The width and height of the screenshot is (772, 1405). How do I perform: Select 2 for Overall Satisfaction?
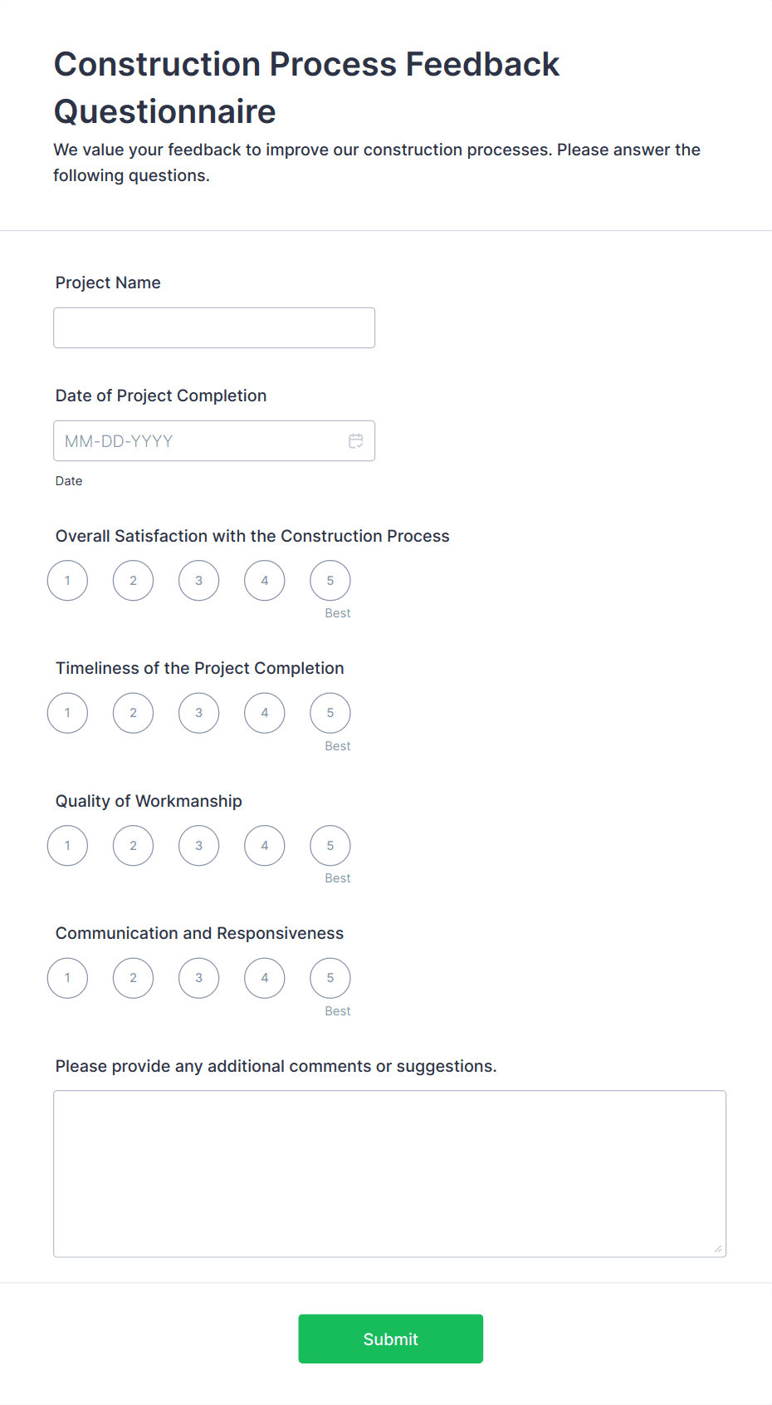tap(134, 581)
